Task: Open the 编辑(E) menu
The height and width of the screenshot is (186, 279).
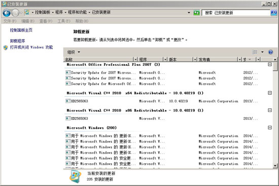Action: (28, 21)
